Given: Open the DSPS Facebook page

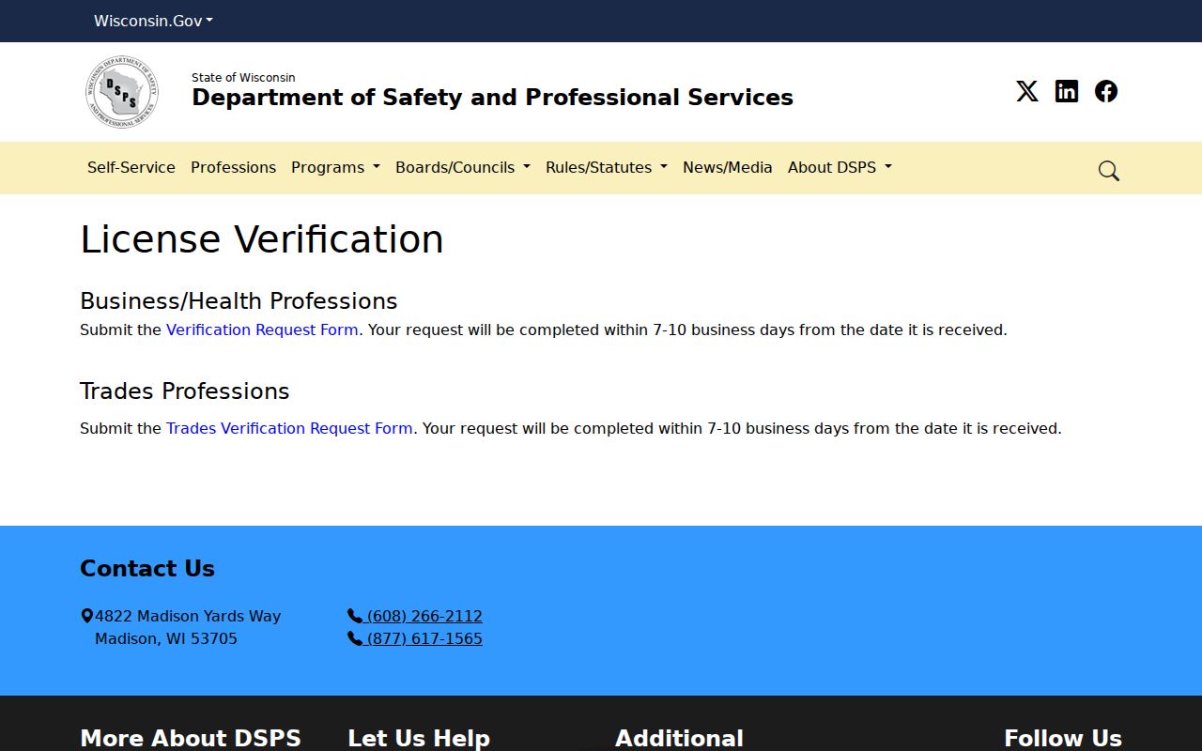Looking at the screenshot, I should click(x=1106, y=91).
